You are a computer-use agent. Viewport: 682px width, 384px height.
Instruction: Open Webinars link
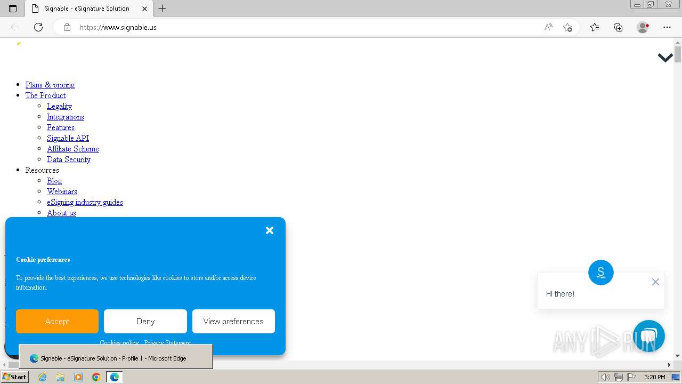[x=62, y=191]
